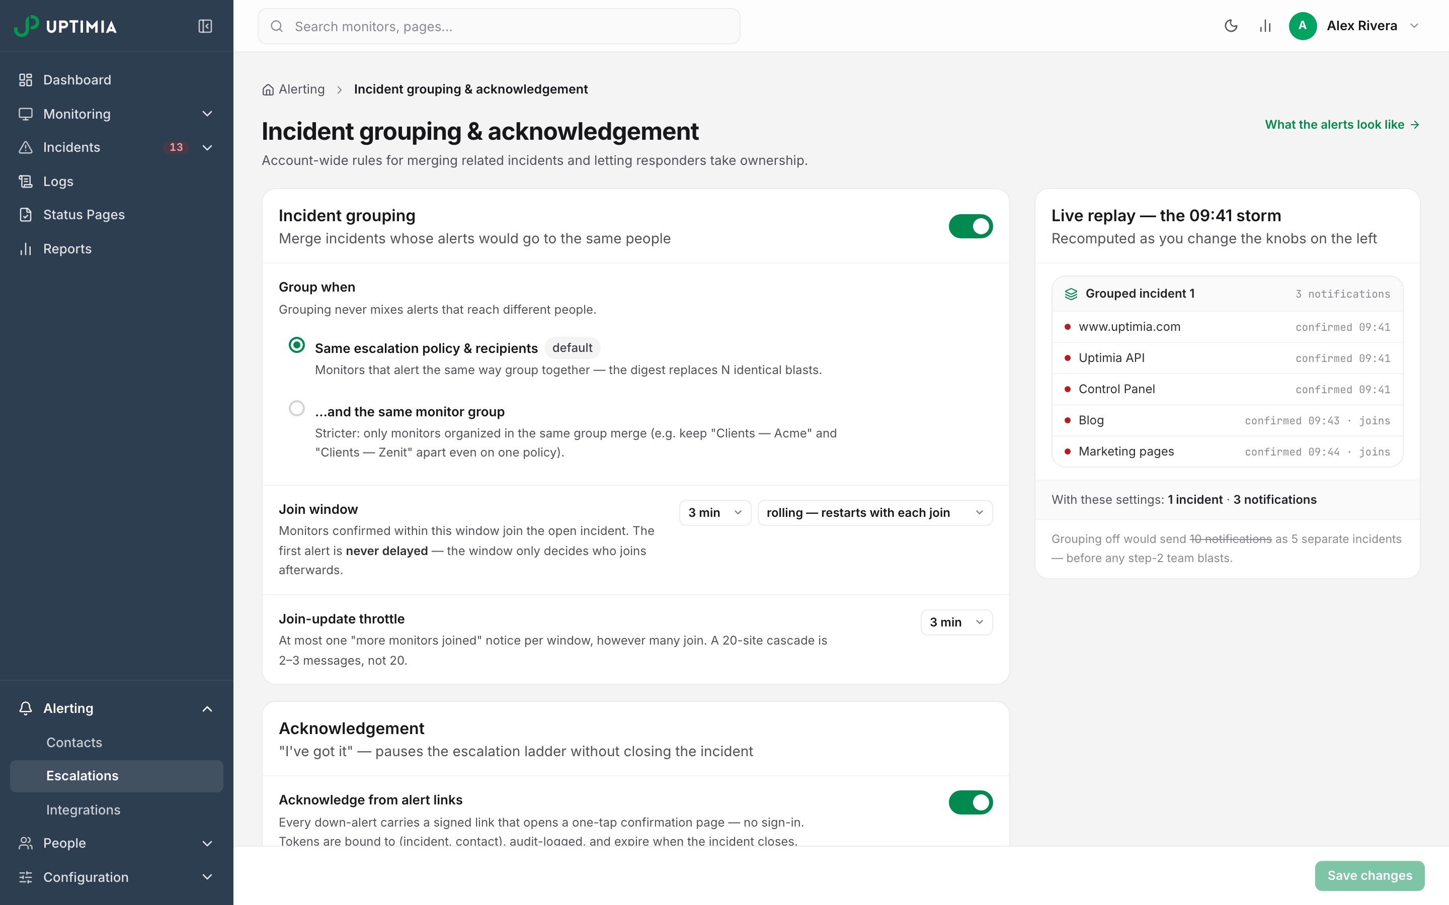Click the Dashboard grid icon
Screen dimensions: 1449x905
(25, 79)
